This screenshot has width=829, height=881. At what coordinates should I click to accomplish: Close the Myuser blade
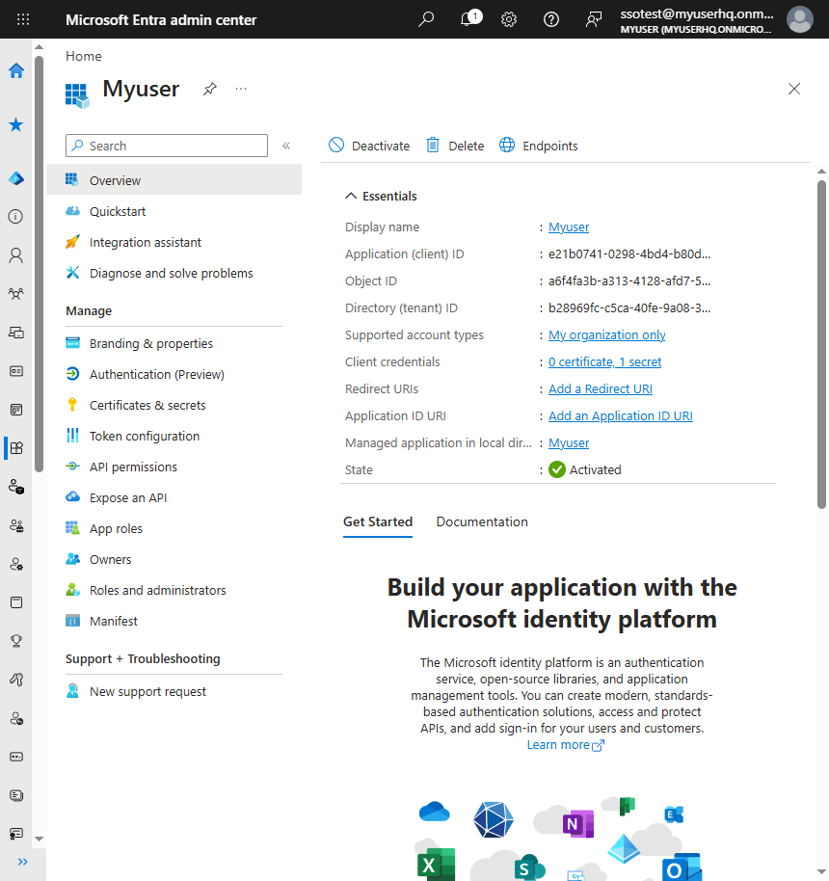coord(794,89)
